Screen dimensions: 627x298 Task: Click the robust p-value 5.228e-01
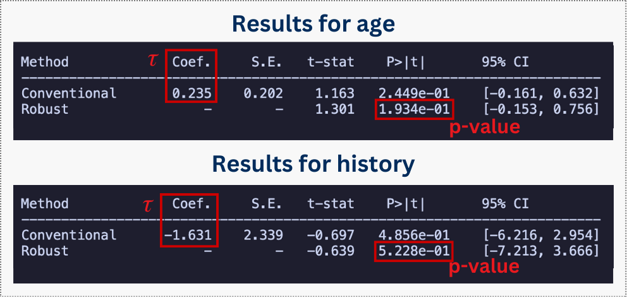click(x=414, y=251)
